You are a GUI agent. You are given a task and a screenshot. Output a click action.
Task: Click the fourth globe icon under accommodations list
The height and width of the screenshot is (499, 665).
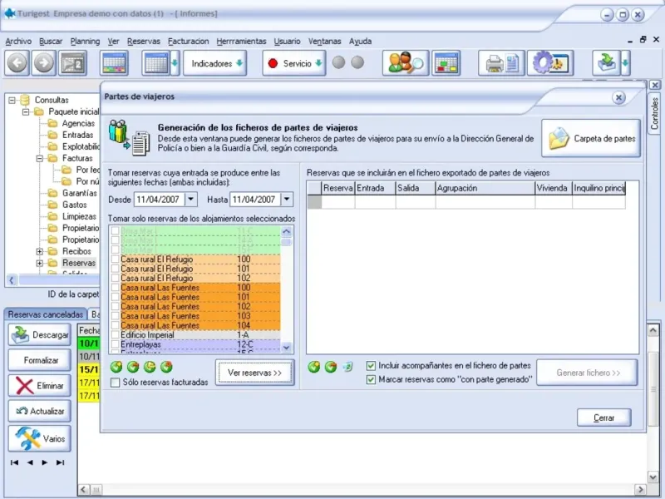click(x=166, y=367)
